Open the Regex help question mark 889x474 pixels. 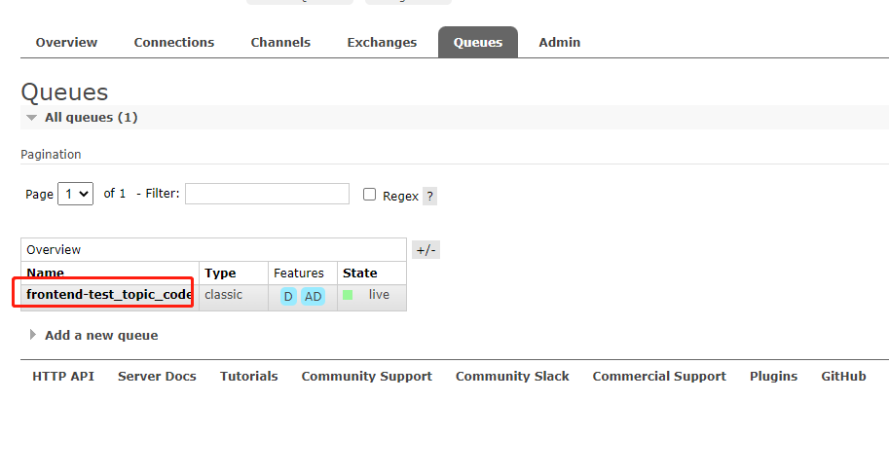pos(429,197)
